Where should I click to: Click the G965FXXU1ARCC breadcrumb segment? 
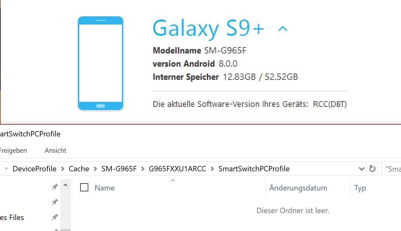coord(178,169)
